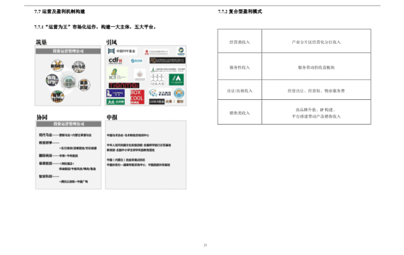Click the '协同' section title
This screenshot has height=255, width=404.
coord(42,118)
